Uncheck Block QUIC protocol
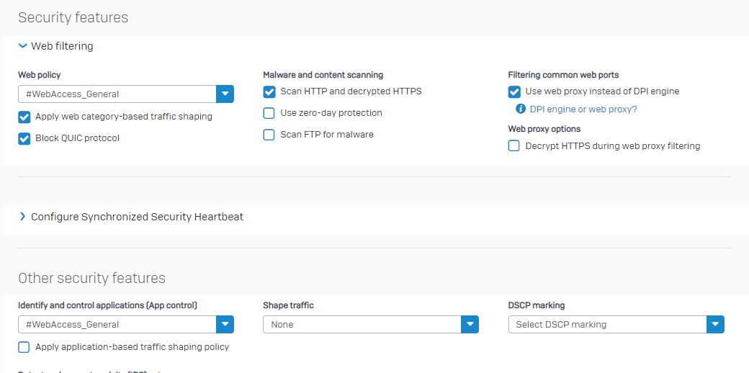The width and height of the screenshot is (749, 373). tap(24, 138)
